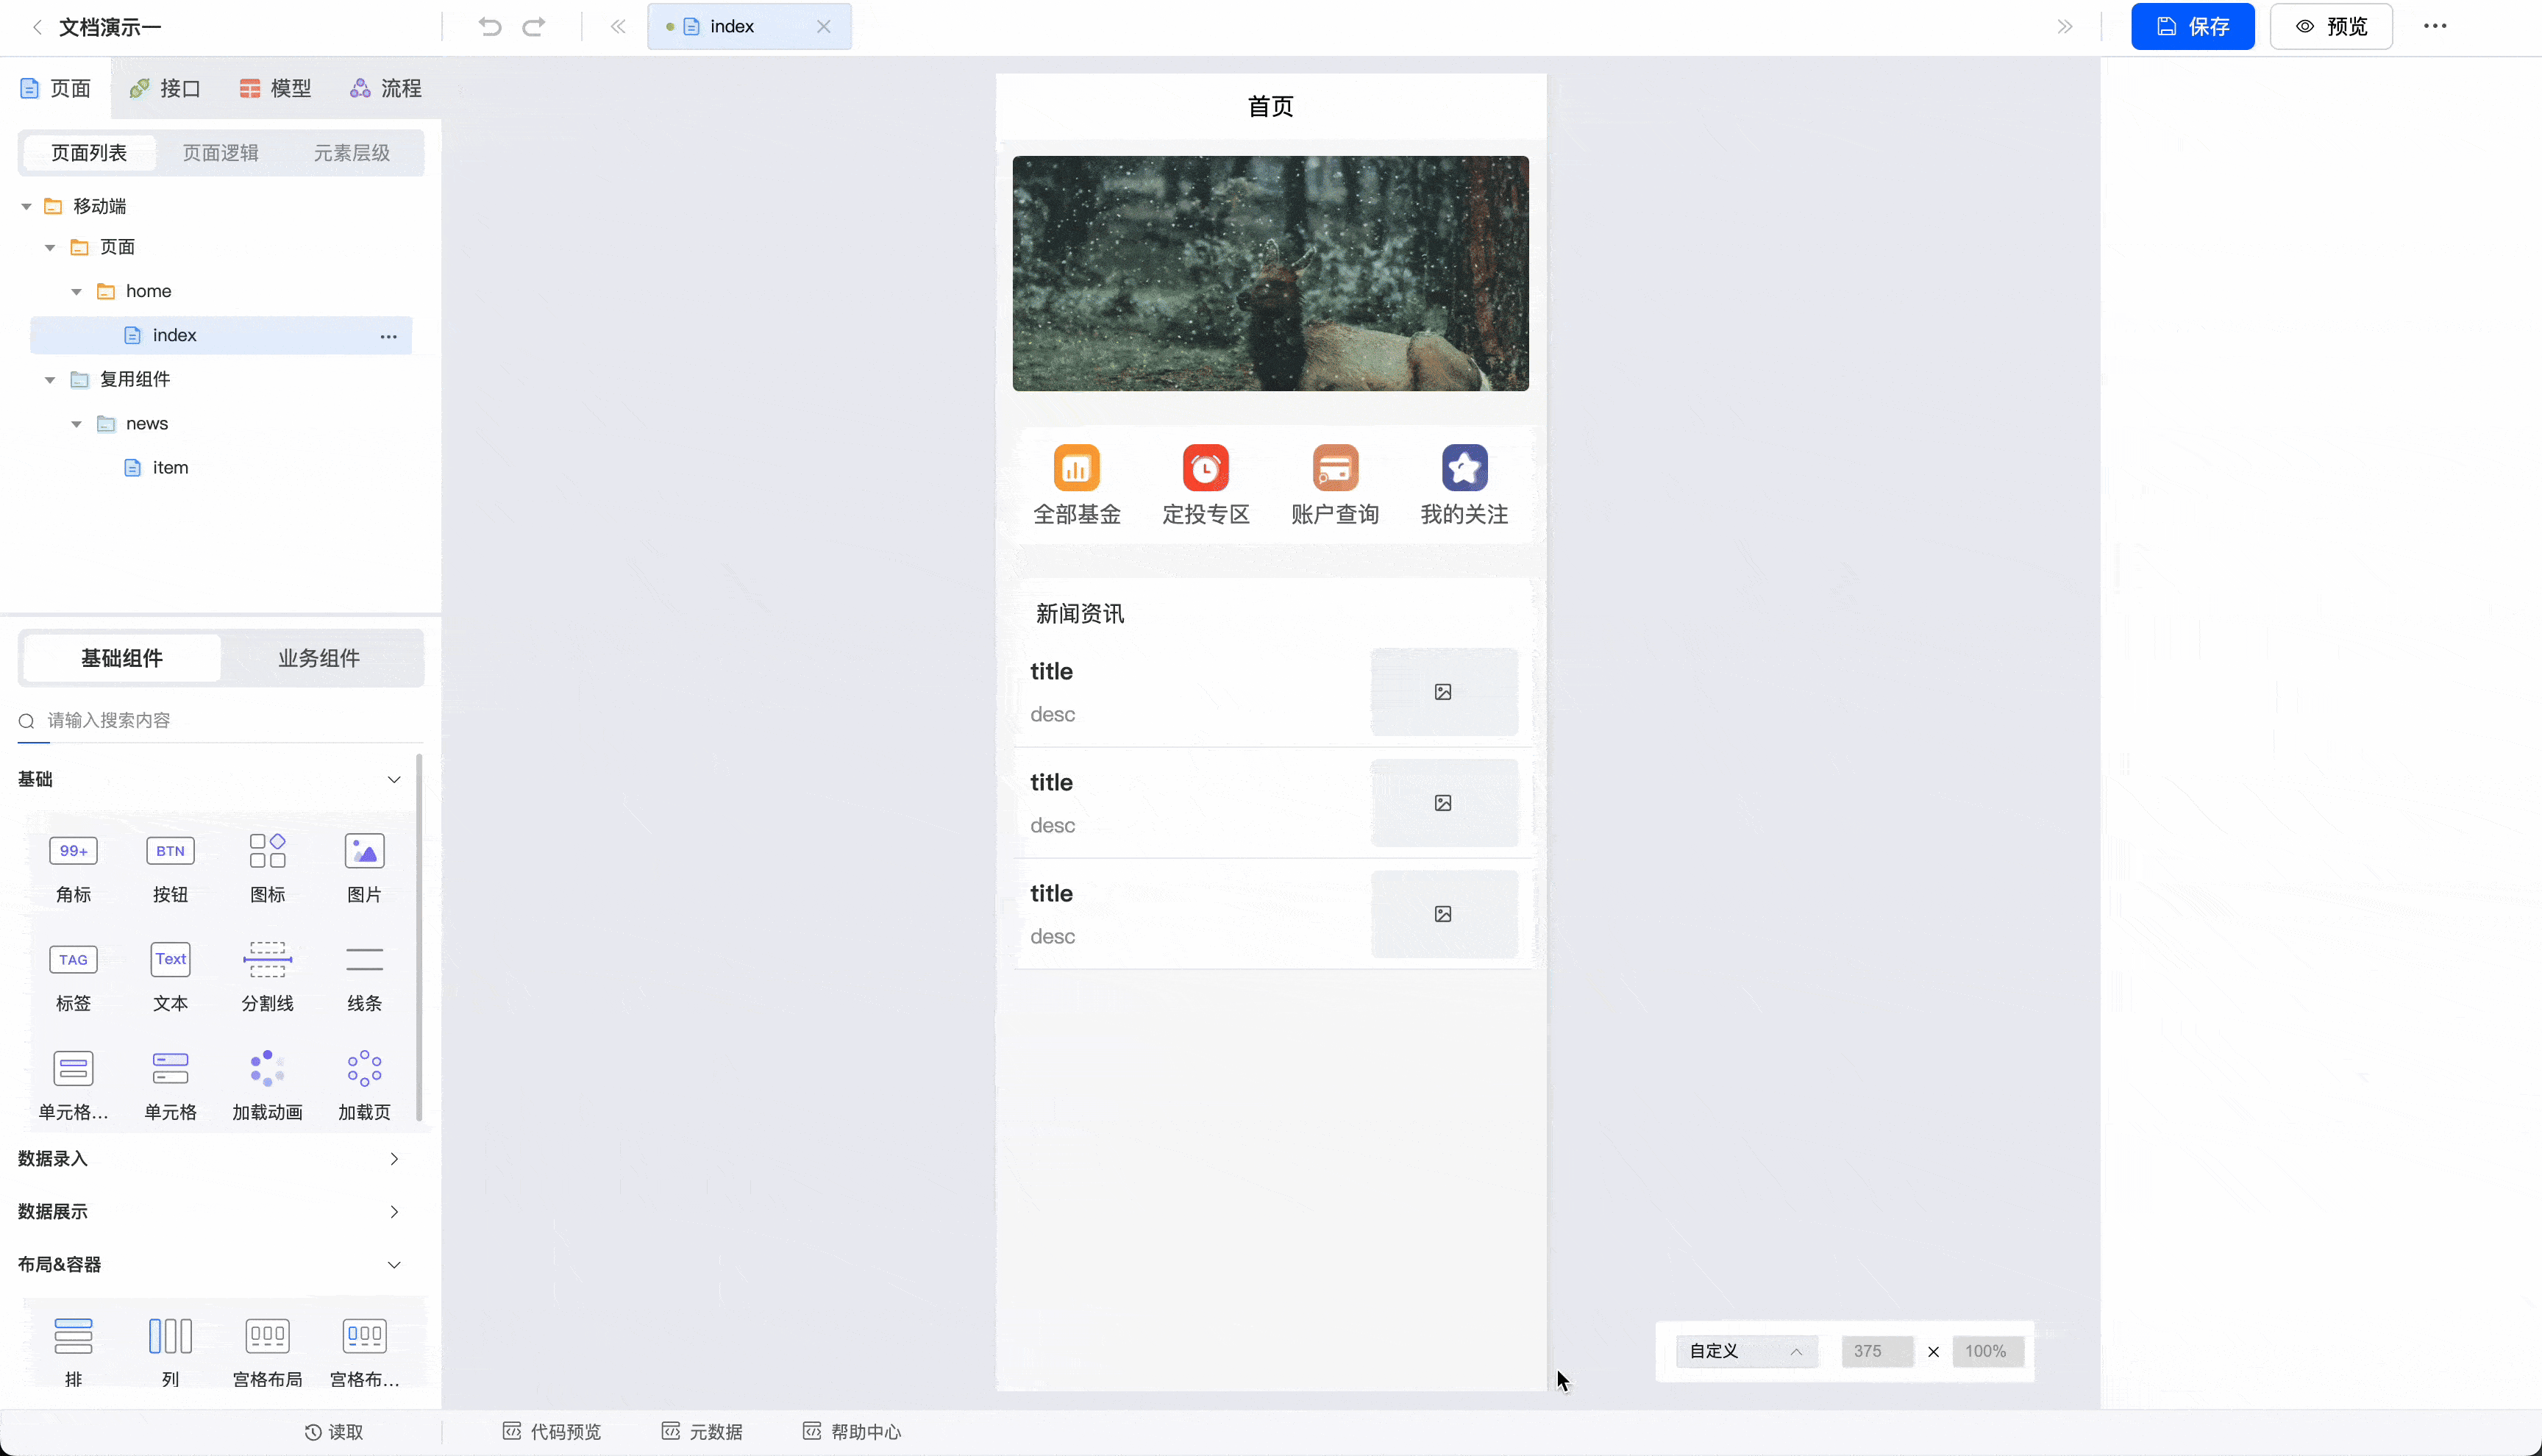Image resolution: width=2542 pixels, height=1456 pixels.
Task: Select the 元素层级 tab
Action: point(351,152)
